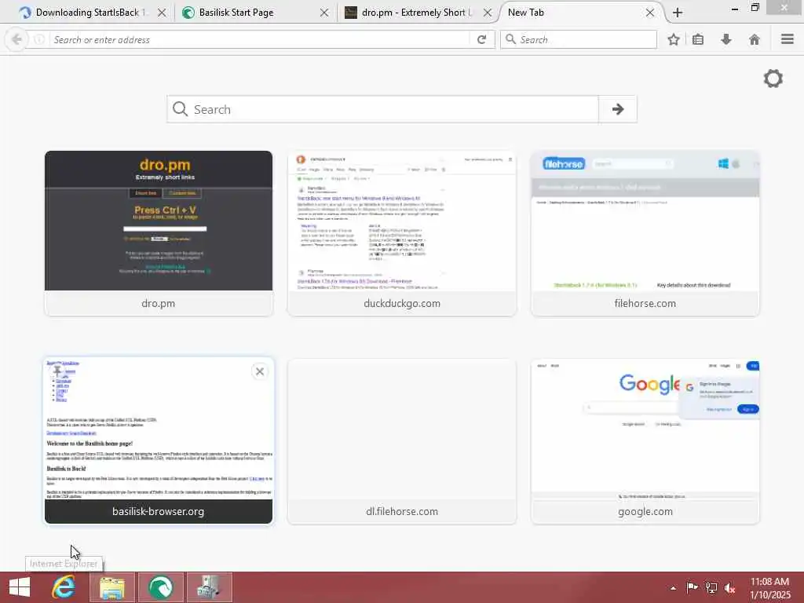Open the Windows Start button
Viewport: 804px width, 603px height.
point(20,587)
